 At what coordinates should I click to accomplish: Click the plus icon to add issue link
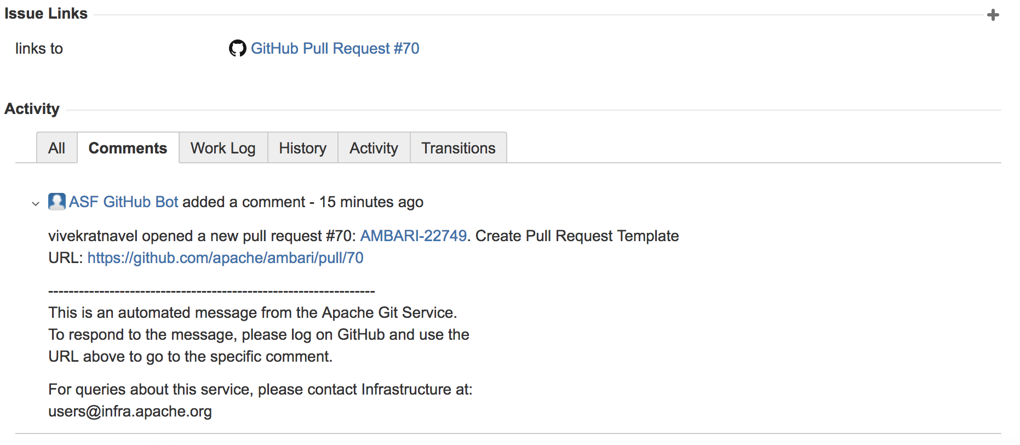(993, 15)
